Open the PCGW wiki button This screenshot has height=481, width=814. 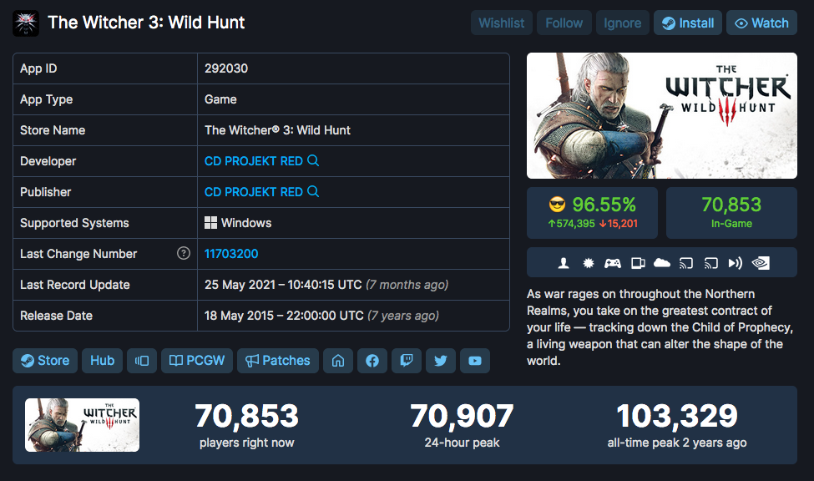[197, 361]
